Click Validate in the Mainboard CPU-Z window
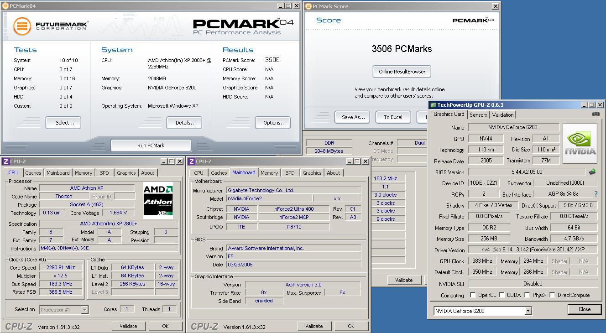Viewport: 606px width, 333px height. coord(314,326)
